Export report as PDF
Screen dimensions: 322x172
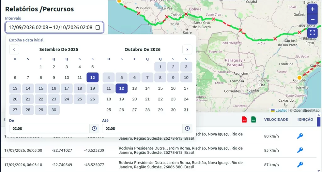[x=244, y=120]
